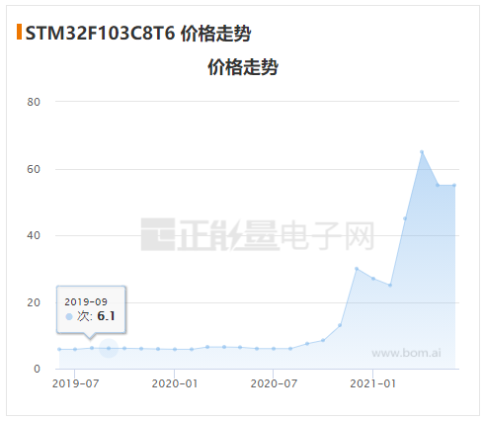Click the blue series dot in the tooltip
The height and width of the screenshot is (421, 484).
tap(69, 316)
